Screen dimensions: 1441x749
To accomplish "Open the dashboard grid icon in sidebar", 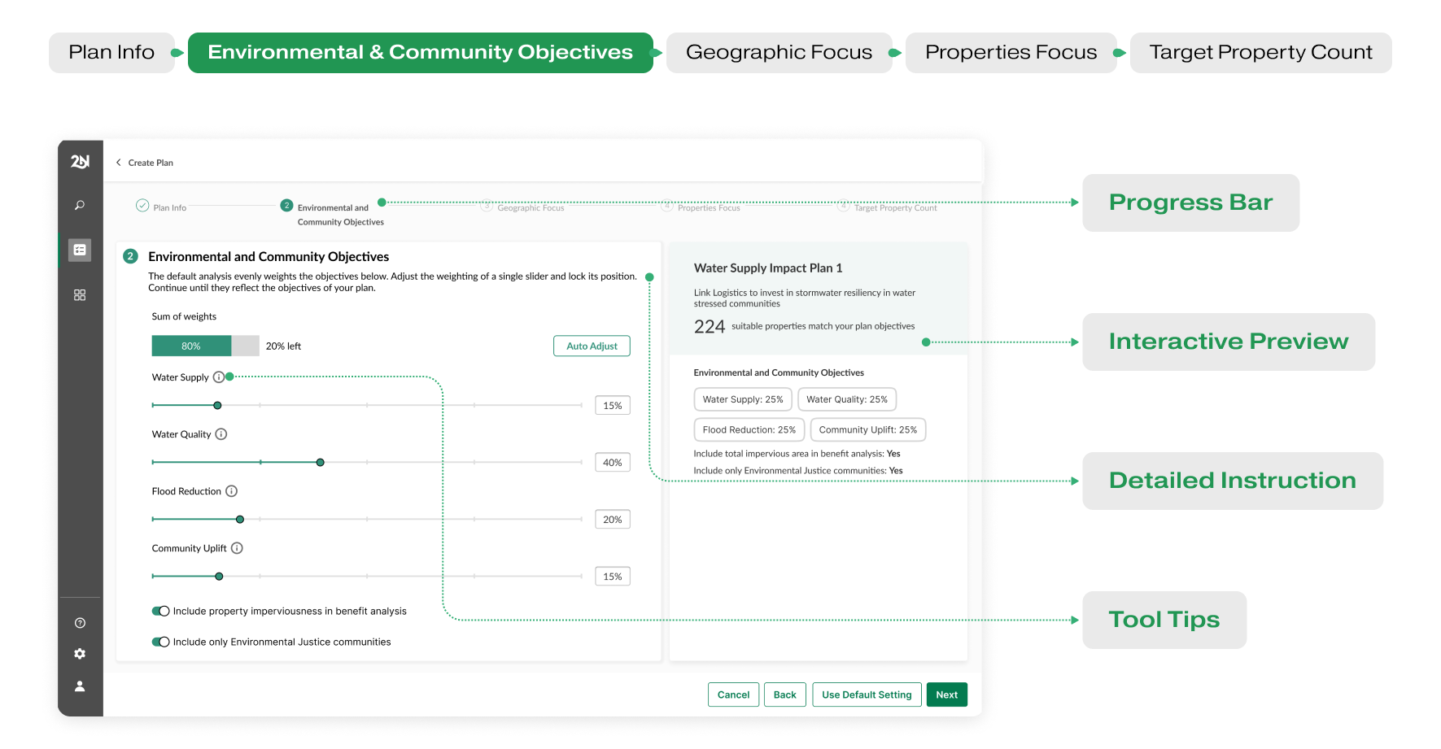I will (x=80, y=295).
